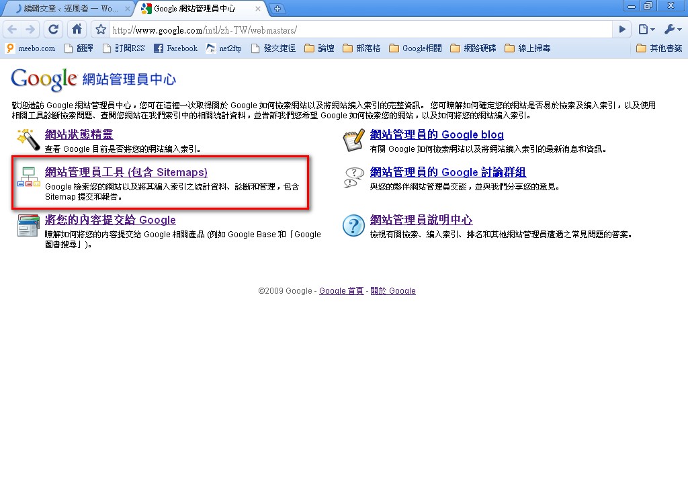688x496 pixels.
Task: Open a new tab with the plus button
Action: point(277,8)
